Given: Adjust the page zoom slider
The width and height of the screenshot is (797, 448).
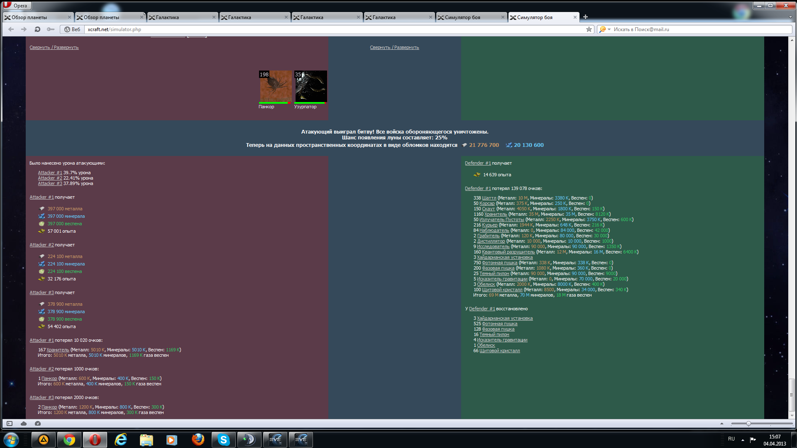Looking at the screenshot, I should pos(748,424).
